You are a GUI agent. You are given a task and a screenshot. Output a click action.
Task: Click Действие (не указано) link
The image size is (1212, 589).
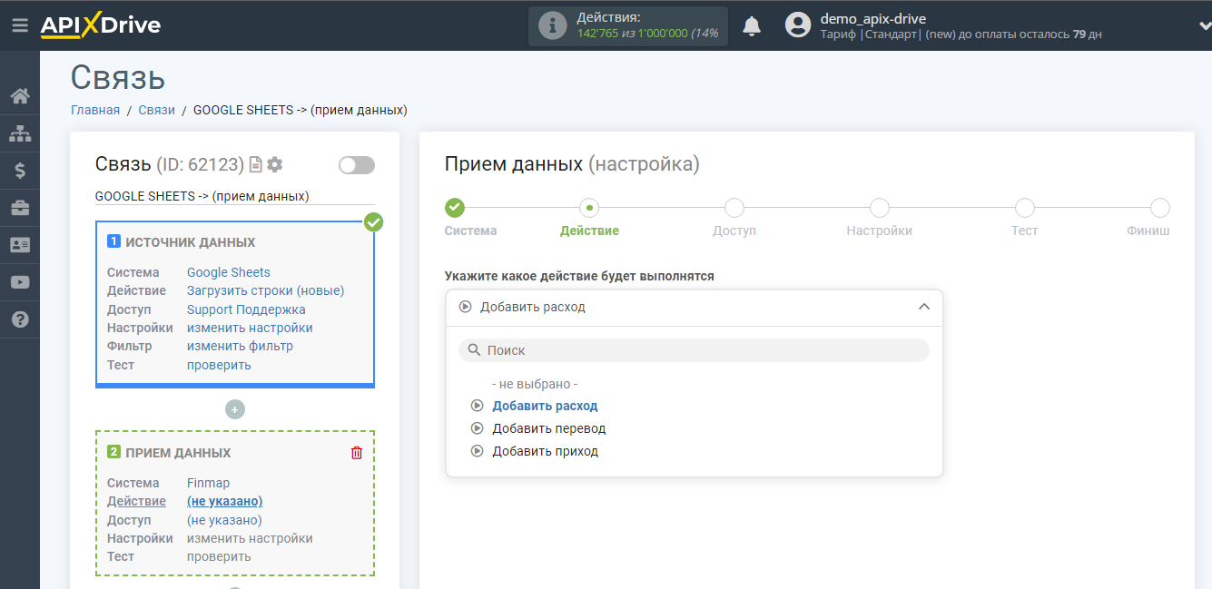tap(224, 501)
